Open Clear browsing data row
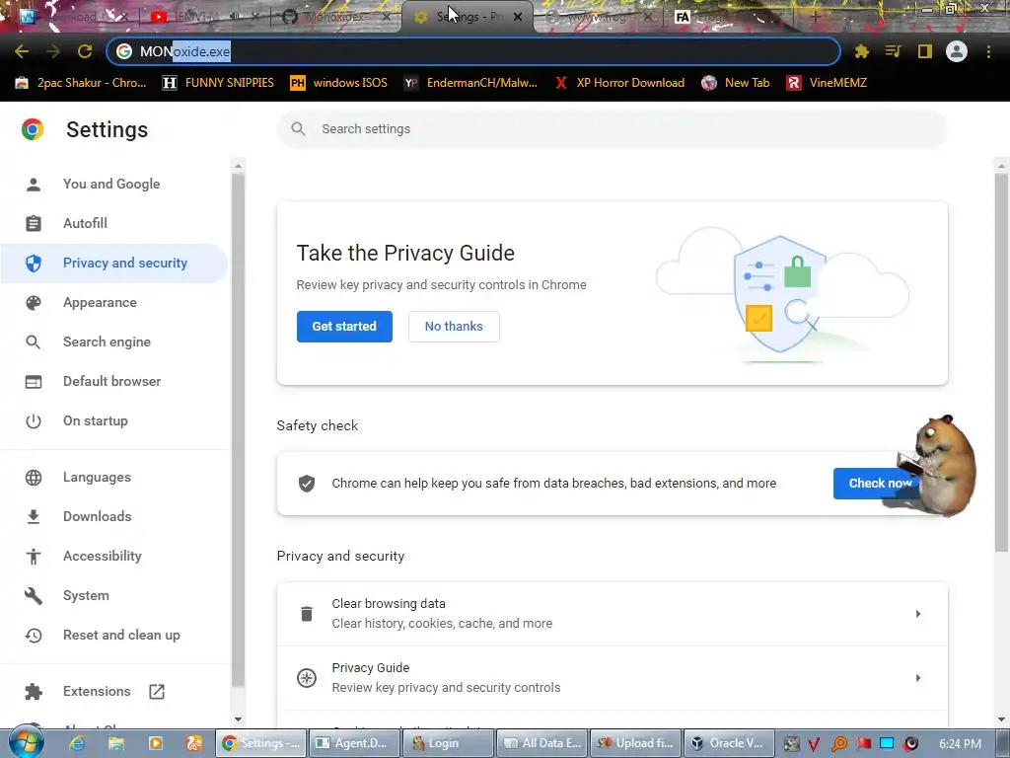The width and height of the screenshot is (1010, 758). (x=612, y=614)
